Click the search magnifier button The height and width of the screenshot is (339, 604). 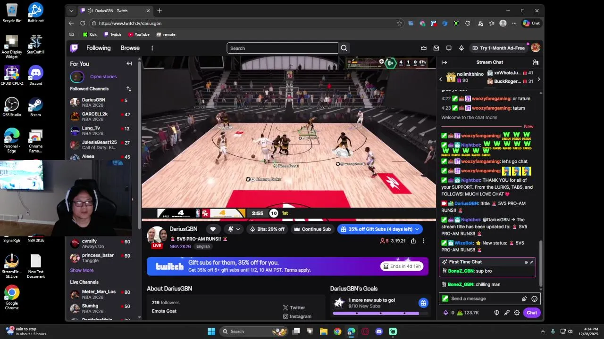click(344, 48)
